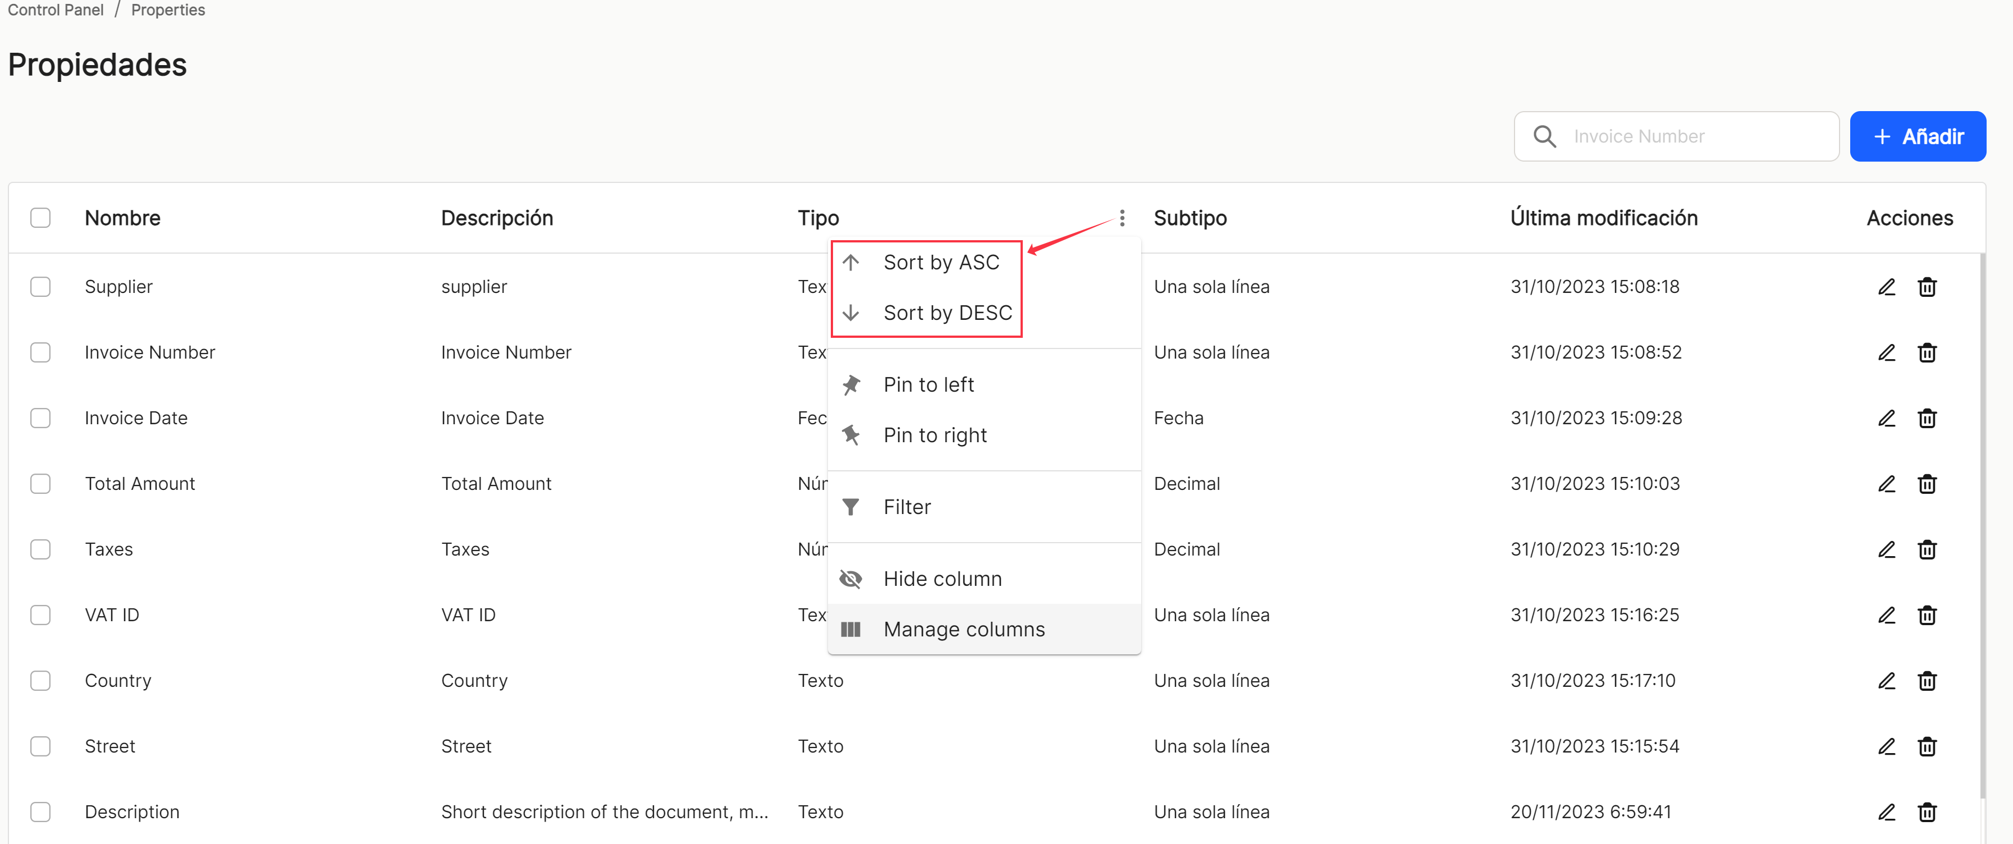Edit the Taxes property with the pencil icon
The width and height of the screenshot is (2013, 844).
1886,549
